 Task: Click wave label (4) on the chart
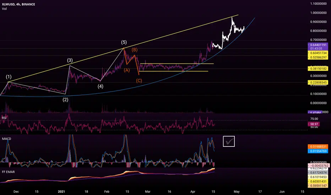pyautogui.click(x=100, y=86)
